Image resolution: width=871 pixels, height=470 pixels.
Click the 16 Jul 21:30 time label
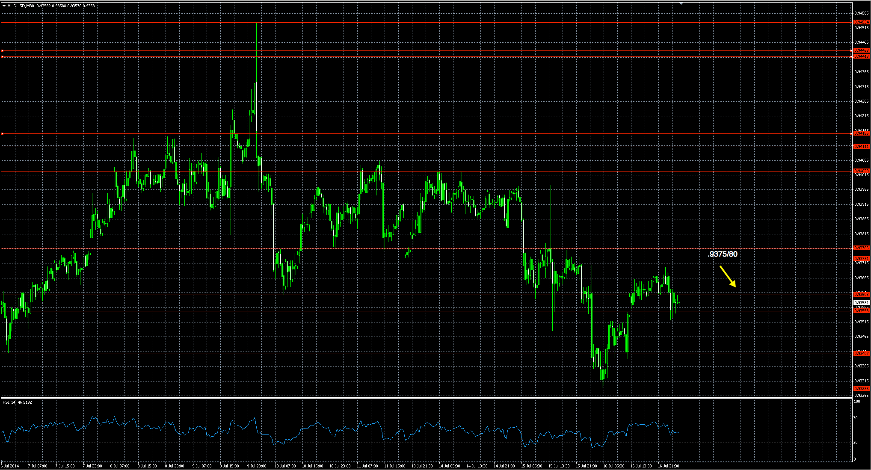(668, 466)
